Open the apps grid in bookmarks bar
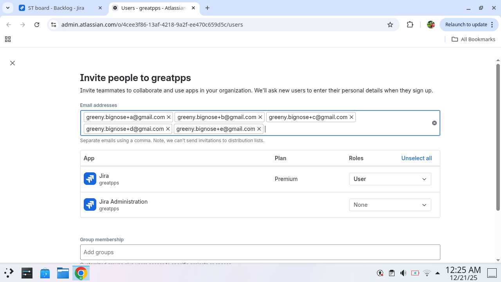Viewport: 501px width, 282px height. pyautogui.click(x=8, y=39)
